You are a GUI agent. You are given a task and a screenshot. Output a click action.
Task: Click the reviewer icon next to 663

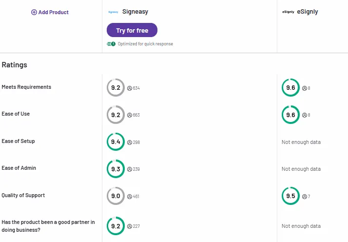pos(130,115)
